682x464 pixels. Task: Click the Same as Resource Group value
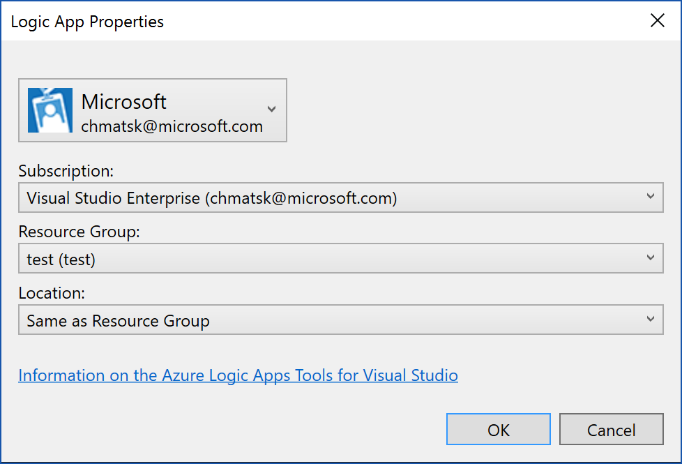118,321
